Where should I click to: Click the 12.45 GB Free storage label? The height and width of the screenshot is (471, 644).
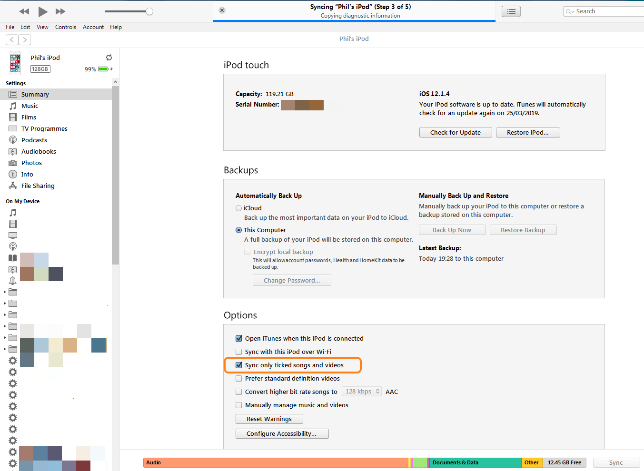click(x=565, y=462)
